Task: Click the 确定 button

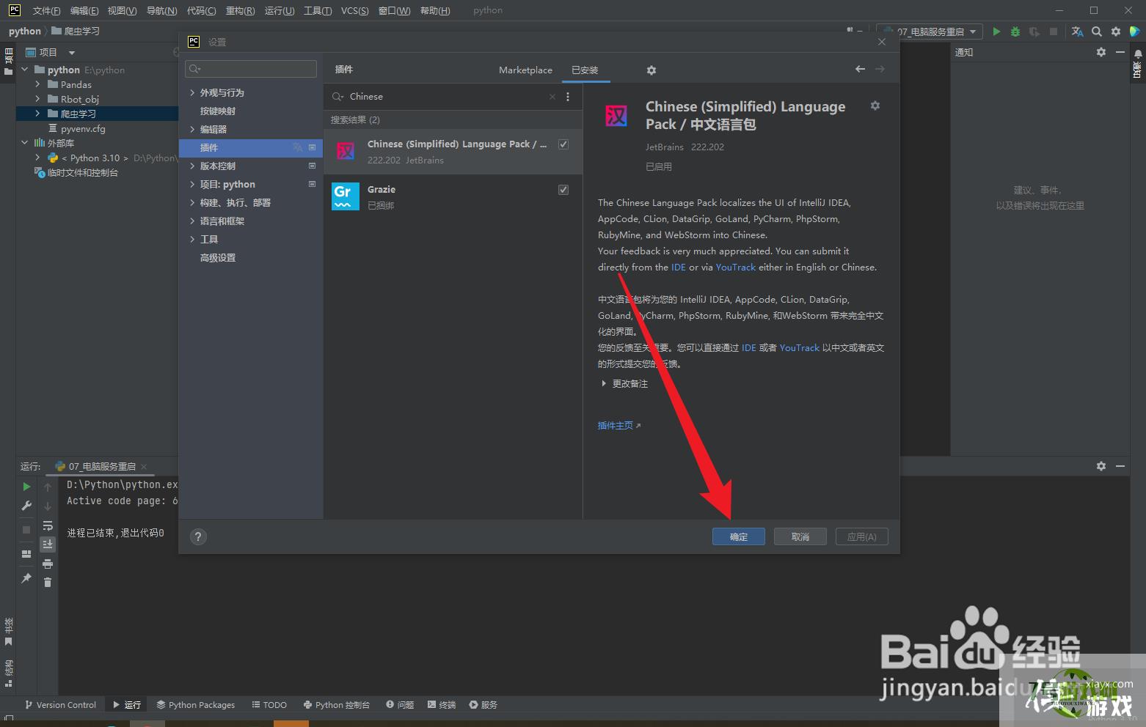Action: (x=739, y=536)
